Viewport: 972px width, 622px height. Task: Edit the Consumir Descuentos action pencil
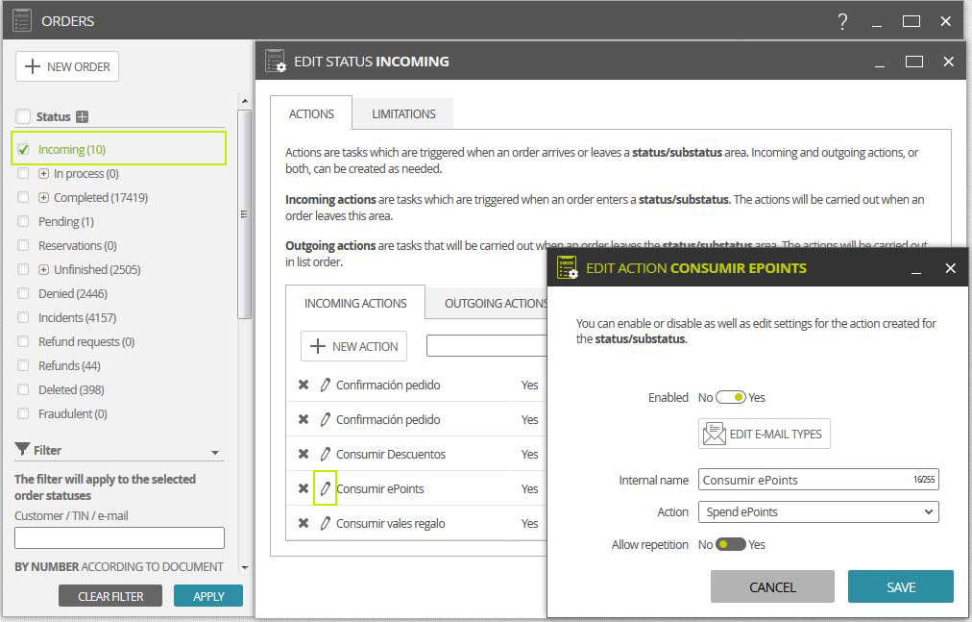click(x=325, y=454)
